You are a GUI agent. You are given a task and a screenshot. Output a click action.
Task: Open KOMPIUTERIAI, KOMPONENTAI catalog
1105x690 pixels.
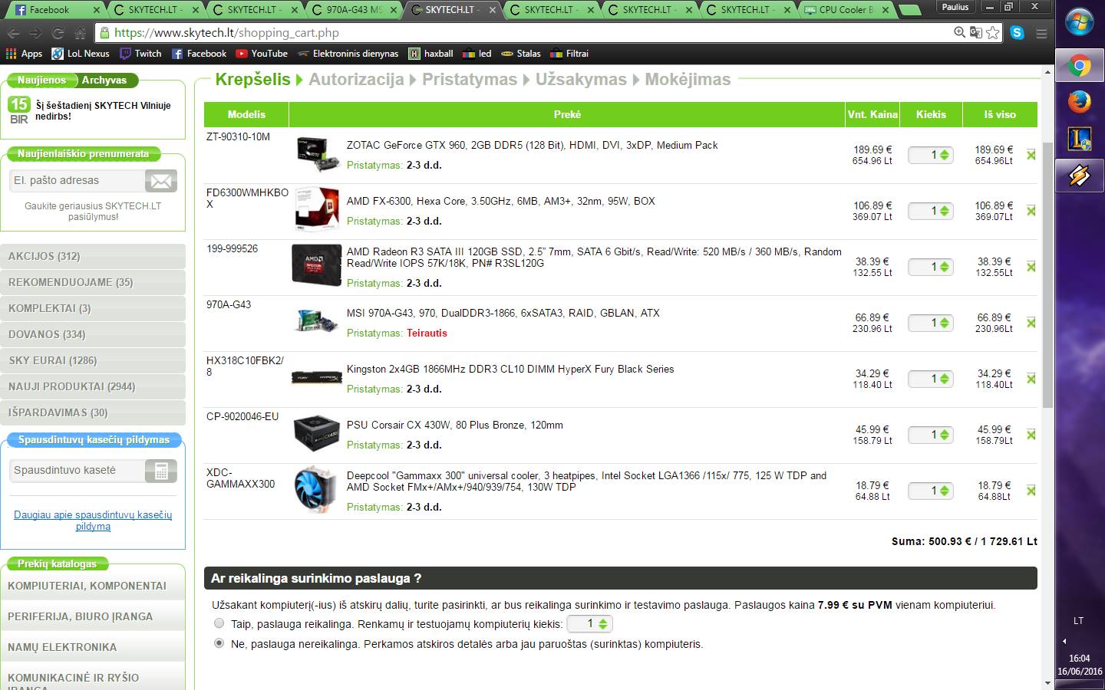pos(93,586)
